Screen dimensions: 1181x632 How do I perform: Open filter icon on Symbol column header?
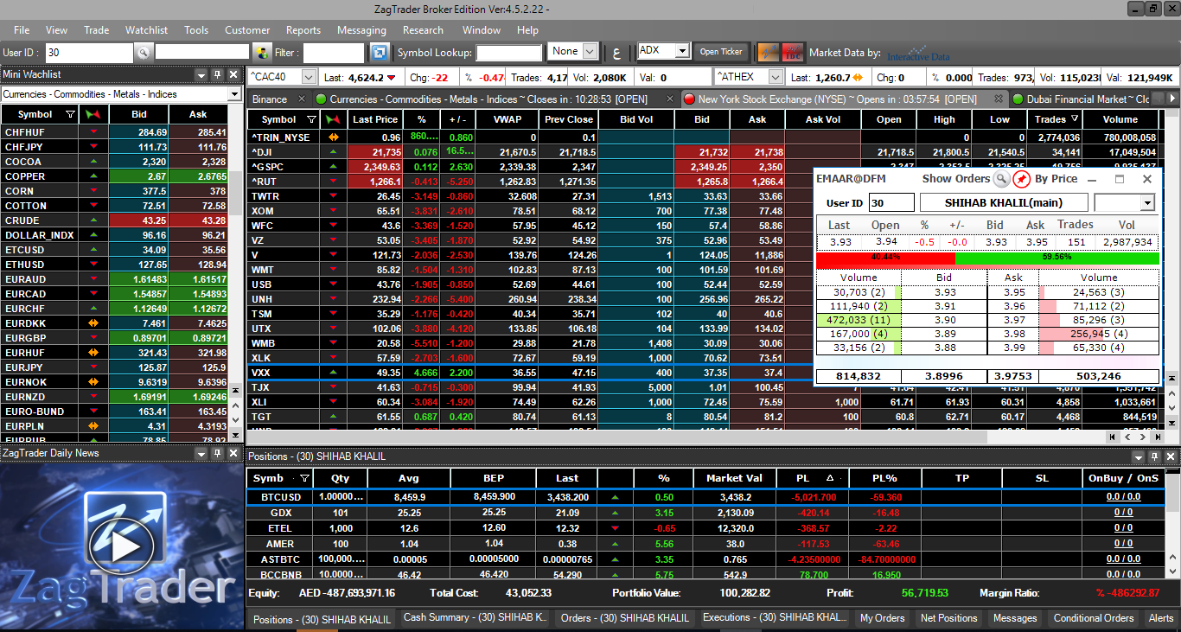(312, 119)
